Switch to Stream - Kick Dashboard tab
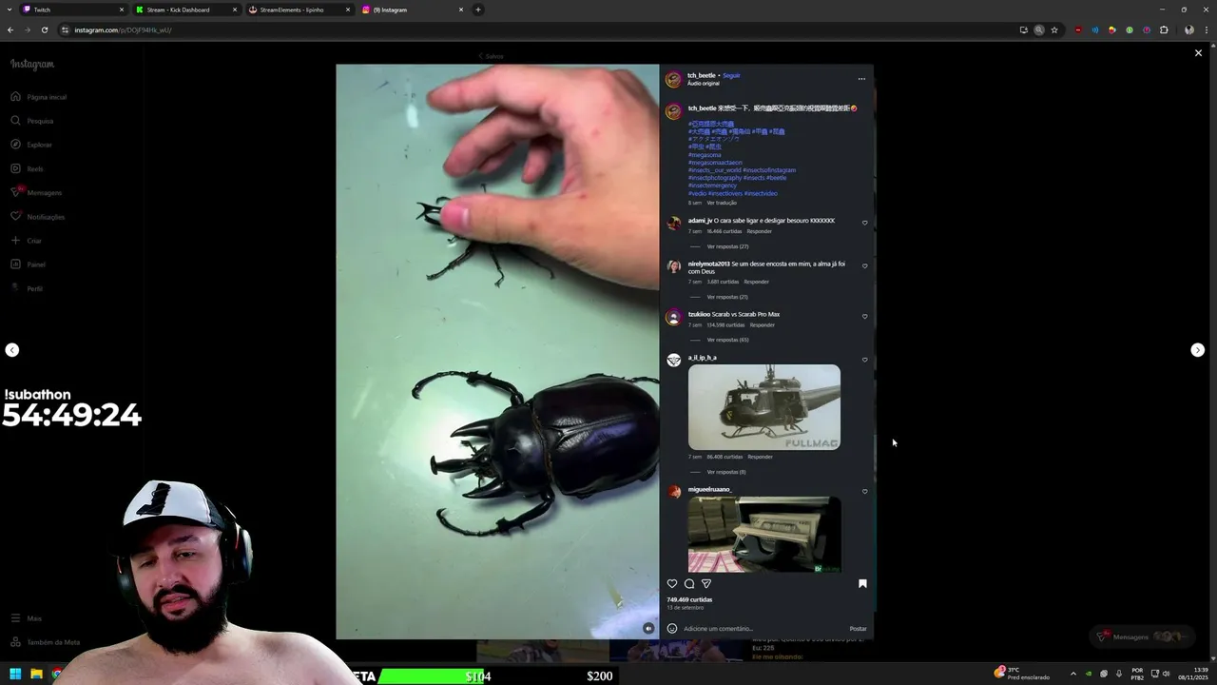 (185, 10)
